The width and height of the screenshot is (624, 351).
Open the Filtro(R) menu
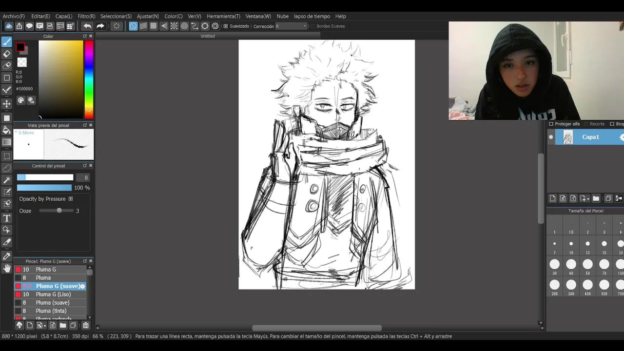[x=86, y=16]
